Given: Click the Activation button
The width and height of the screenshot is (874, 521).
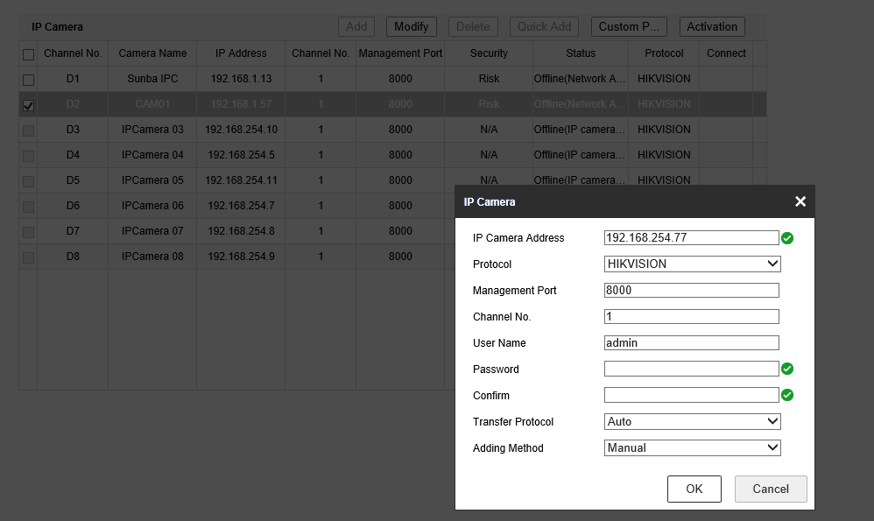Looking at the screenshot, I should point(711,26).
